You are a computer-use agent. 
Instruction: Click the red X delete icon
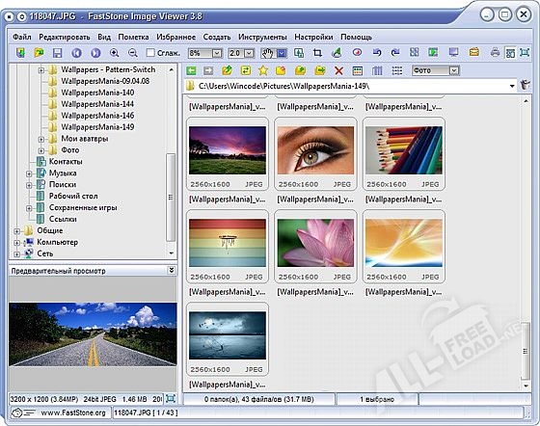338,71
